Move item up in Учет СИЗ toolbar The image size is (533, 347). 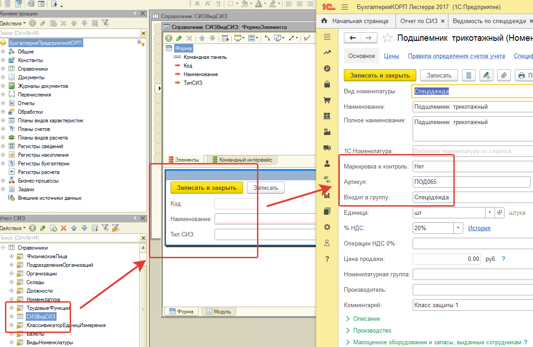click(x=74, y=228)
